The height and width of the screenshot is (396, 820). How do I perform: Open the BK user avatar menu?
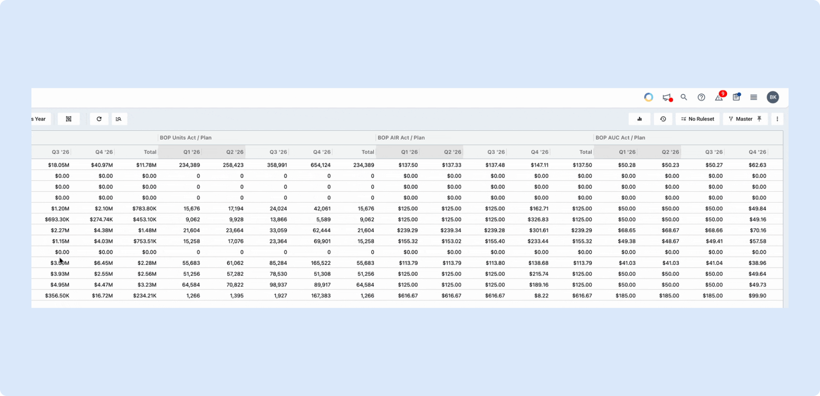pos(773,97)
